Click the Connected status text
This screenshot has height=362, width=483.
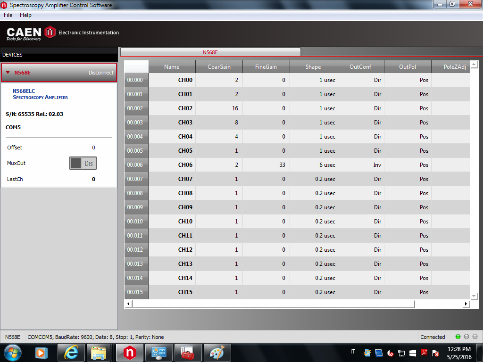[433, 337]
